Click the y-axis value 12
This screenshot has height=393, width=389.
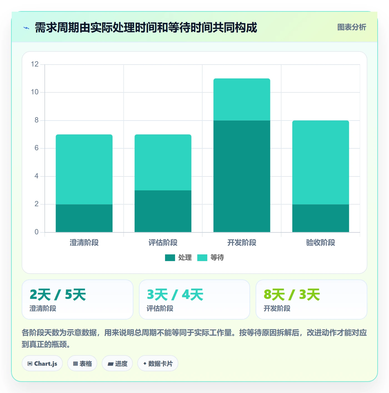click(35, 64)
